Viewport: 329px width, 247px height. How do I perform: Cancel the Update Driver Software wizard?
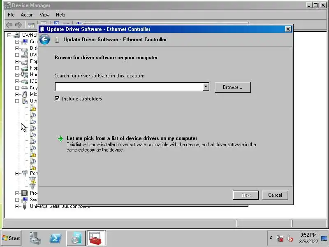[275, 195]
